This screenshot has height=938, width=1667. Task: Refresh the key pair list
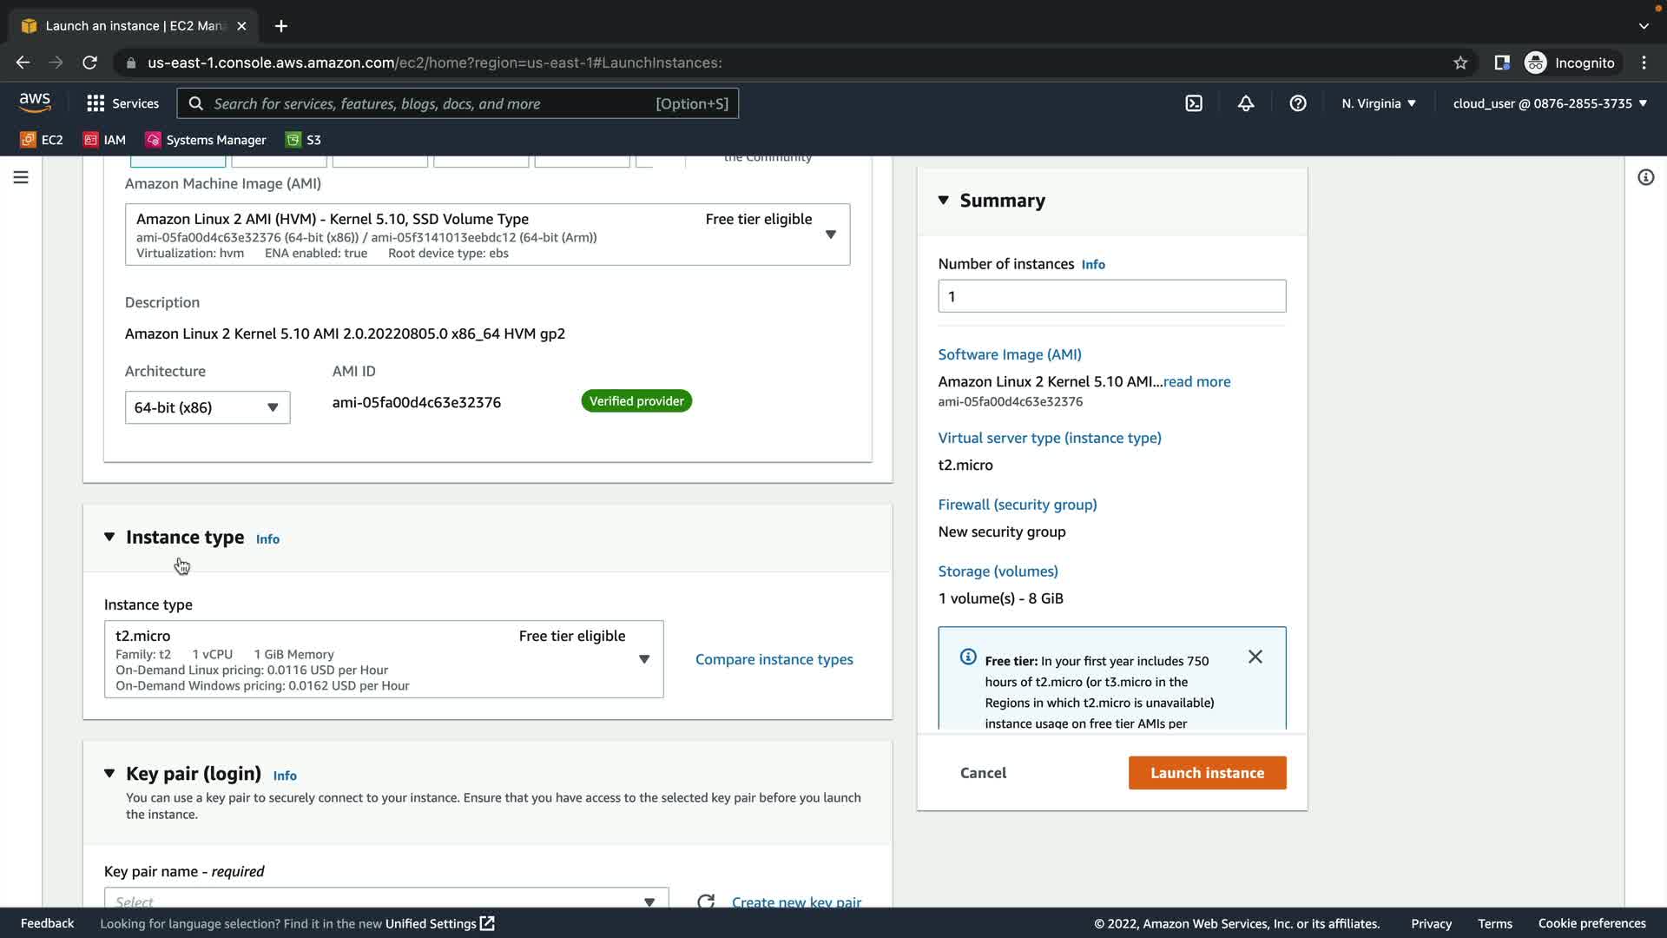[x=706, y=901]
